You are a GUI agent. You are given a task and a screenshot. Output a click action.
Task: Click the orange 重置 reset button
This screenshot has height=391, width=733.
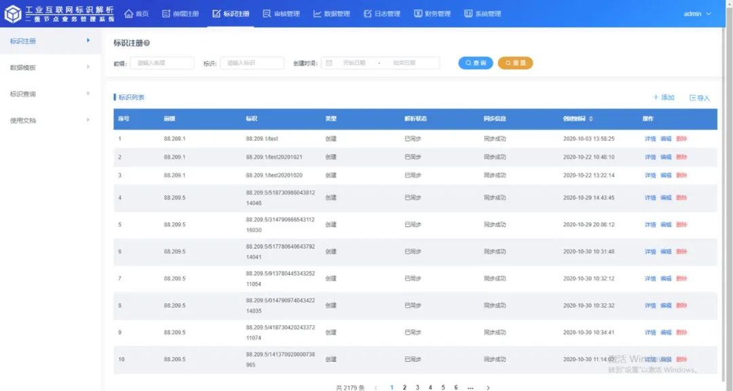pos(515,63)
